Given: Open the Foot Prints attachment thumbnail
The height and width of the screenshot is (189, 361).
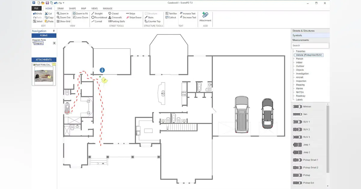Looking at the screenshot, I should [44, 76].
